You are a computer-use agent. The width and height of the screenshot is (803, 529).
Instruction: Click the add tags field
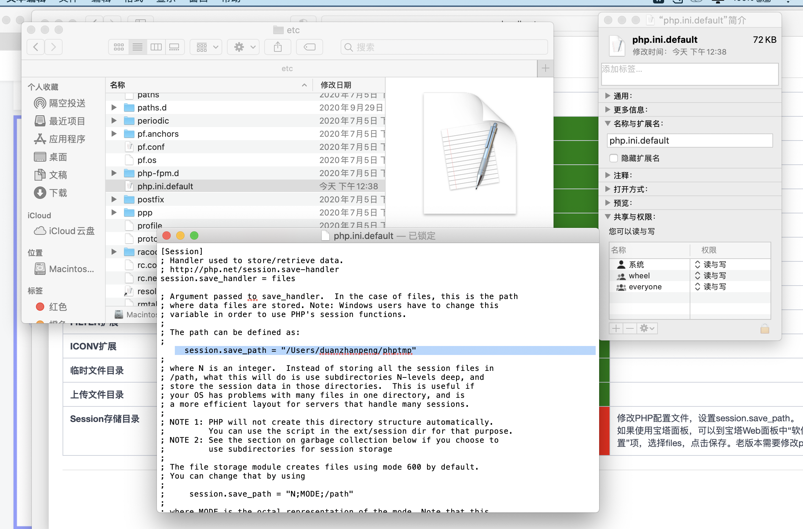pyautogui.click(x=690, y=74)
